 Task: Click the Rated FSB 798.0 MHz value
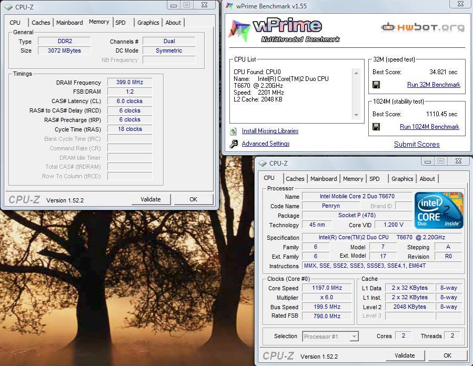(x=327, y=316)
